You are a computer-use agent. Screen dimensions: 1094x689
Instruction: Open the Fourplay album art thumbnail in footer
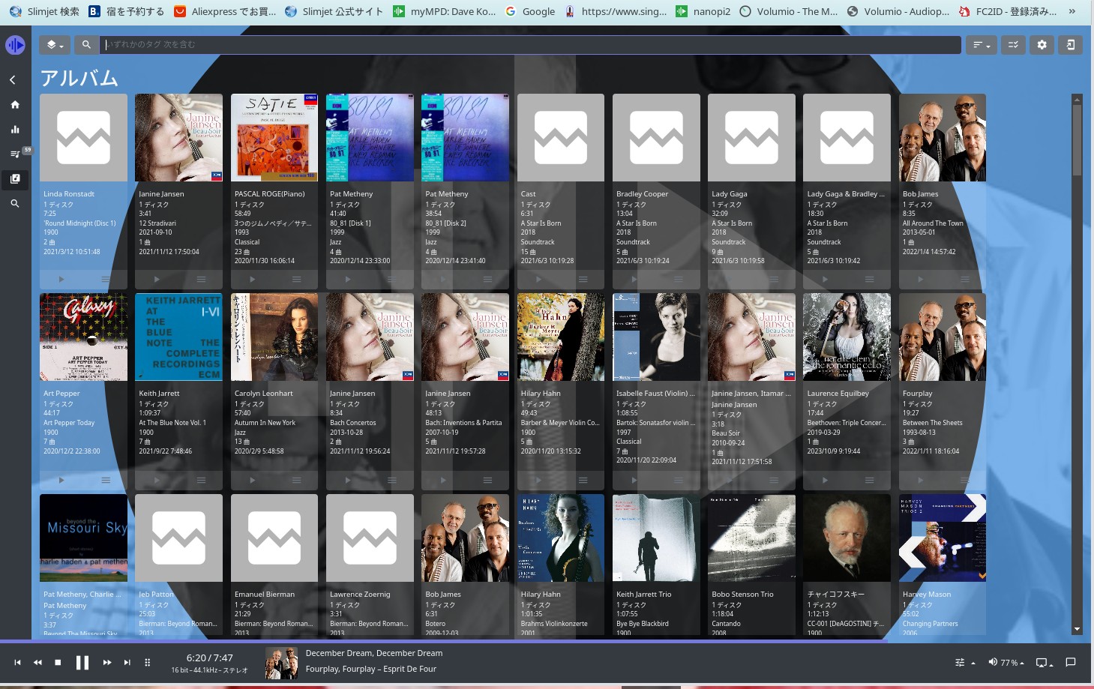[x=281, y=662]
